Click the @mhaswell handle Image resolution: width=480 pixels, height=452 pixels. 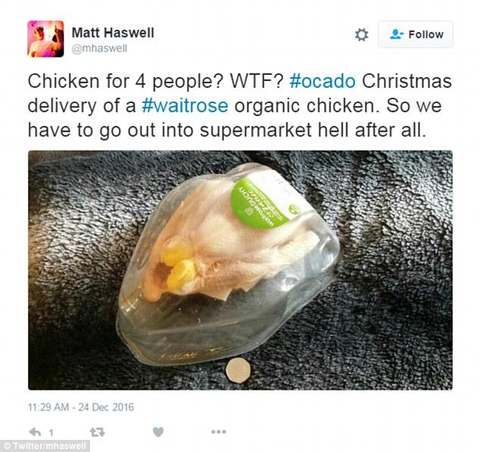[x=99, y=48]
